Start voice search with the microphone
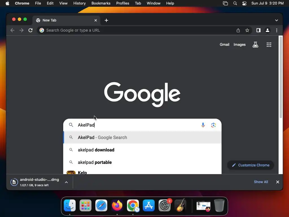Screen dimensions: 289x217 (x=203, y=125)
